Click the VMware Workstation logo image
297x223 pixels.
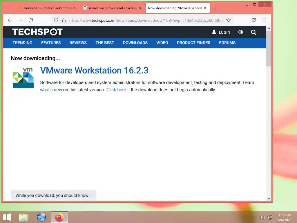click(23, 78)
